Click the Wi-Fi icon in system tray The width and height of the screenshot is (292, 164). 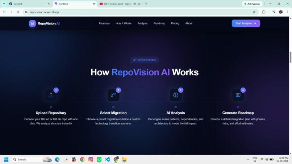pyautogui.click(x=262, y=160)
